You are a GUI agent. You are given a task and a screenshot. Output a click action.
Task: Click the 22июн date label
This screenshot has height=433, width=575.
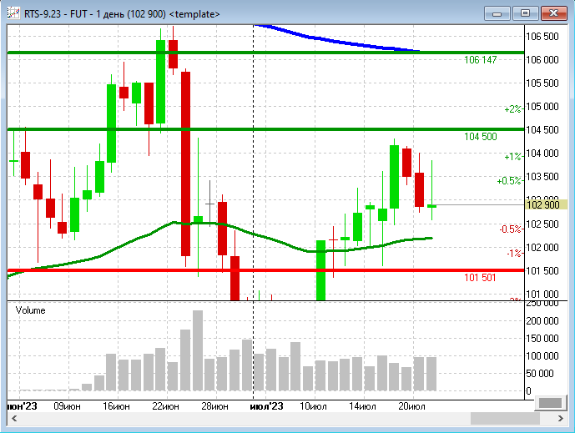165,406
